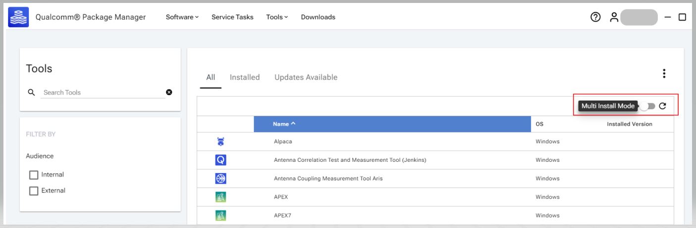696x228 pixels.
Task: Expand the Tools dropdown menu in top bar
Action: tap(277, 17)
